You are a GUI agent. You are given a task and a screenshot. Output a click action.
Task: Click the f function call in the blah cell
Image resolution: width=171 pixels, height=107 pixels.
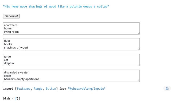click(16, 98)
